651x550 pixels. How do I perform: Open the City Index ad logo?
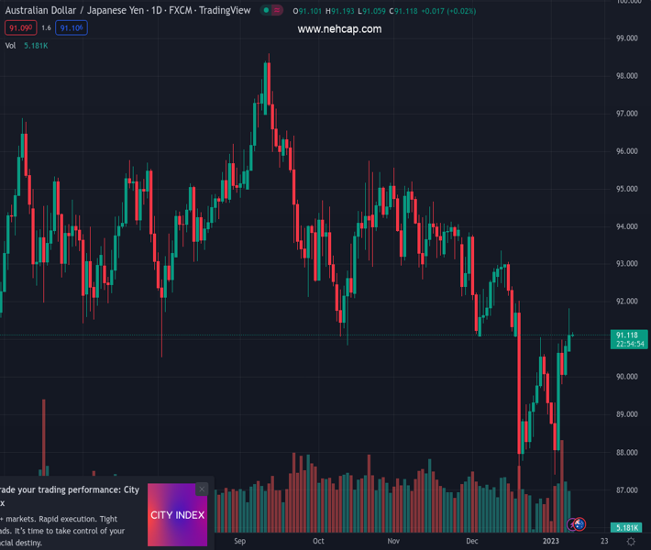click(x=177, y=515)
